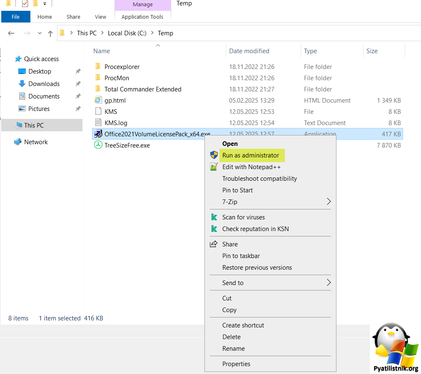Choose Cut in context menu
The height and width of the screenshot is (374, 421).
270,298
